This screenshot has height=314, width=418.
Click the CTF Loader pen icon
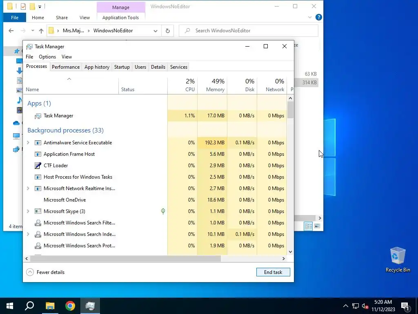38,166
